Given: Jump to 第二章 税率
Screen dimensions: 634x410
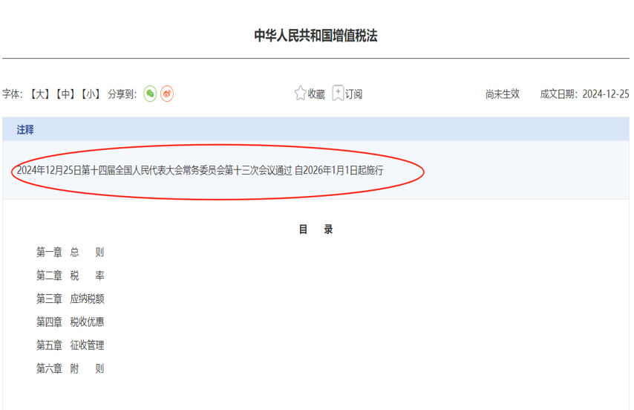Looking at the screenshot, I should point(71,276).
